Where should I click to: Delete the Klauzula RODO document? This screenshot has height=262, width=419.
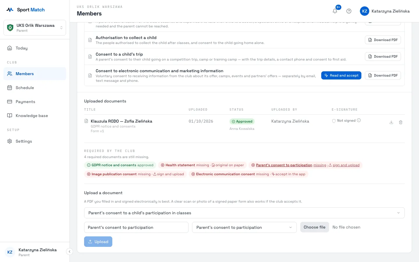[401, 122]
